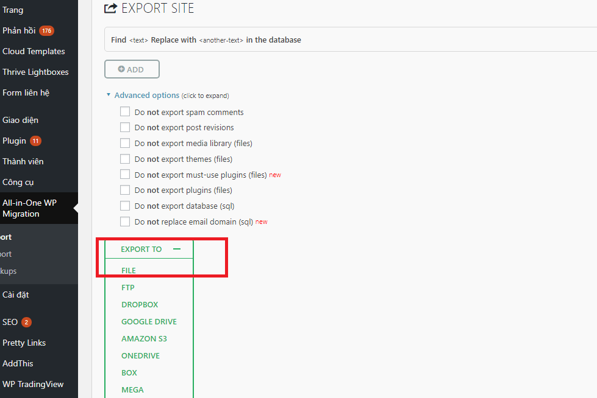Check Do not export database (sql)
The height and width of the screenshot is (398, 597).
(125, 206)
